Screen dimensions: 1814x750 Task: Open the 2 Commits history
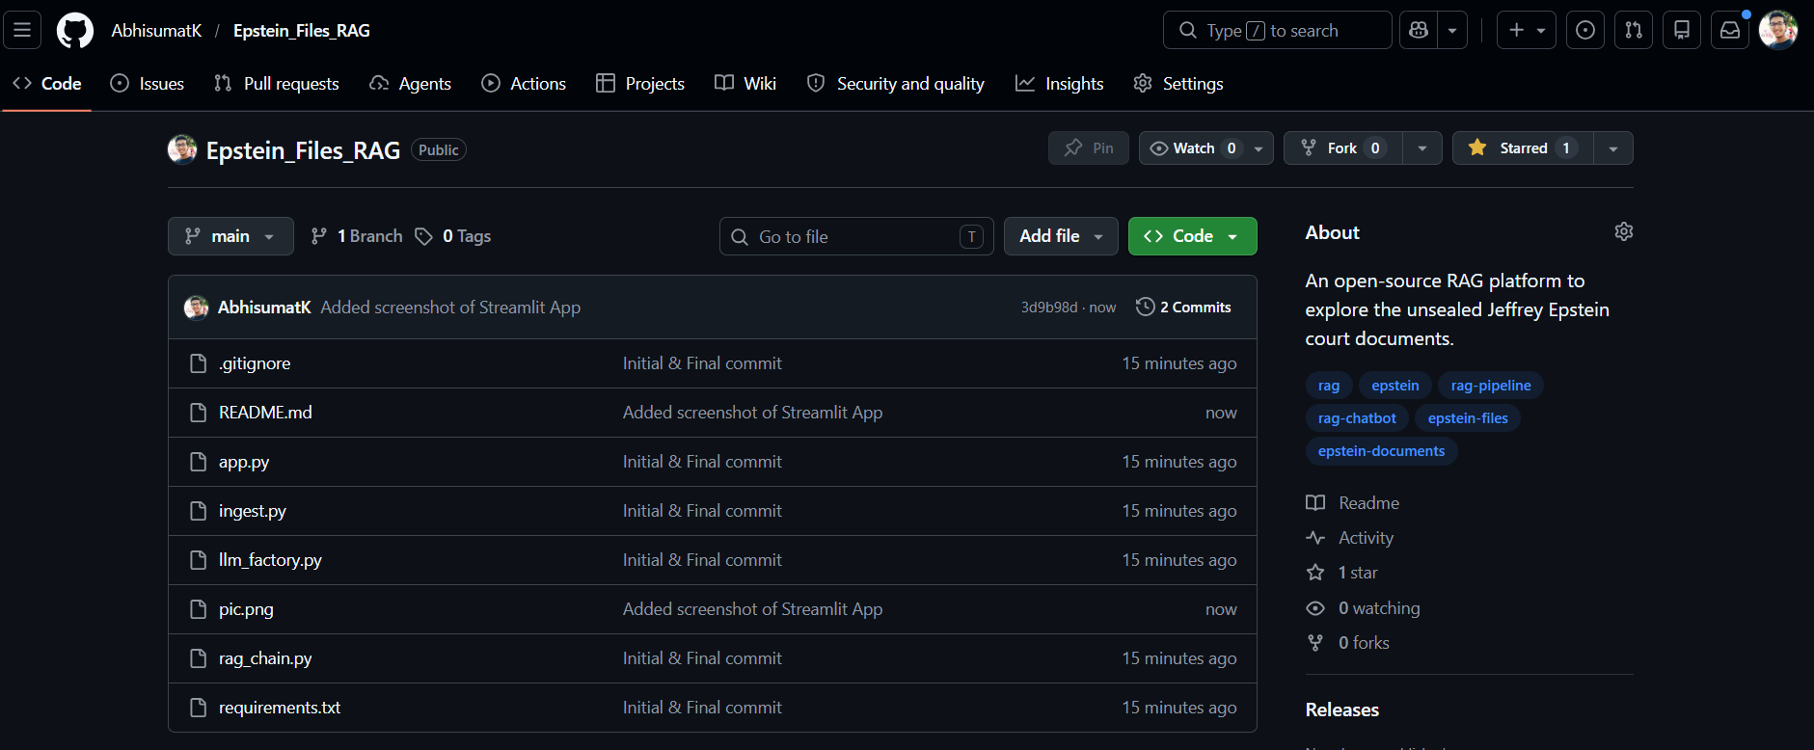[1183, 308]
